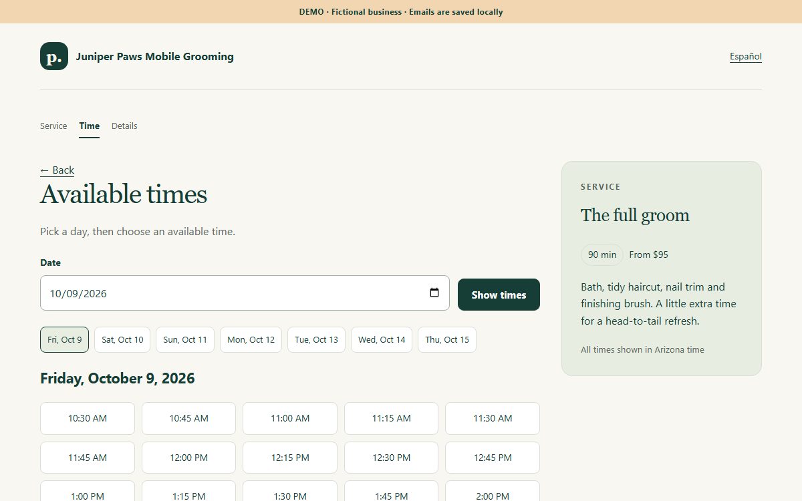Choose the 12:15 PM time slot
The image size is (802, 501).
point(290,458)
